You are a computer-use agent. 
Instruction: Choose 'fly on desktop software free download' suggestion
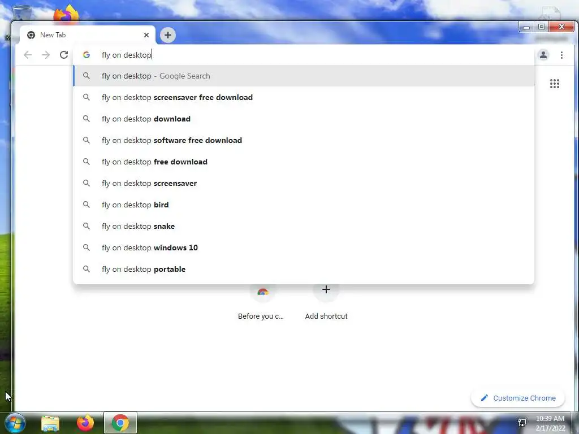point(304,140)
